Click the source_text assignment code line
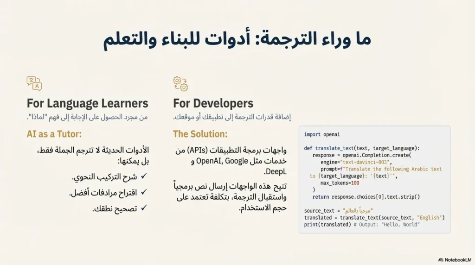Image resolution: width=475 pixels, height=265 pixels. tap(338, 211)
